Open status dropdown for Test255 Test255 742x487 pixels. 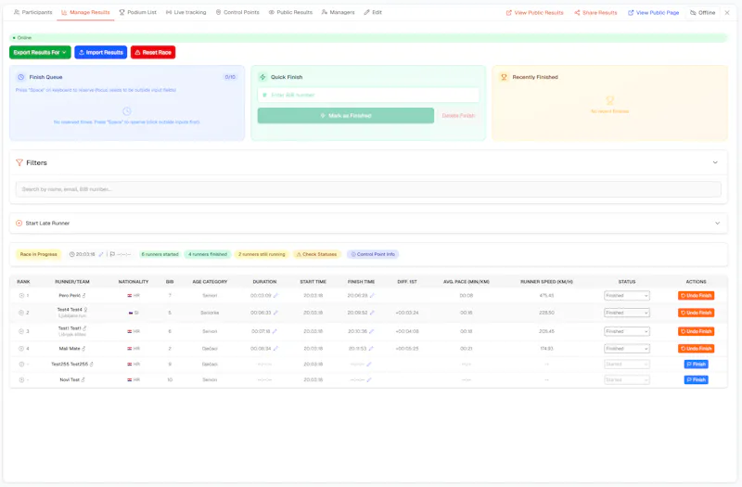click(x=627, y=364)
